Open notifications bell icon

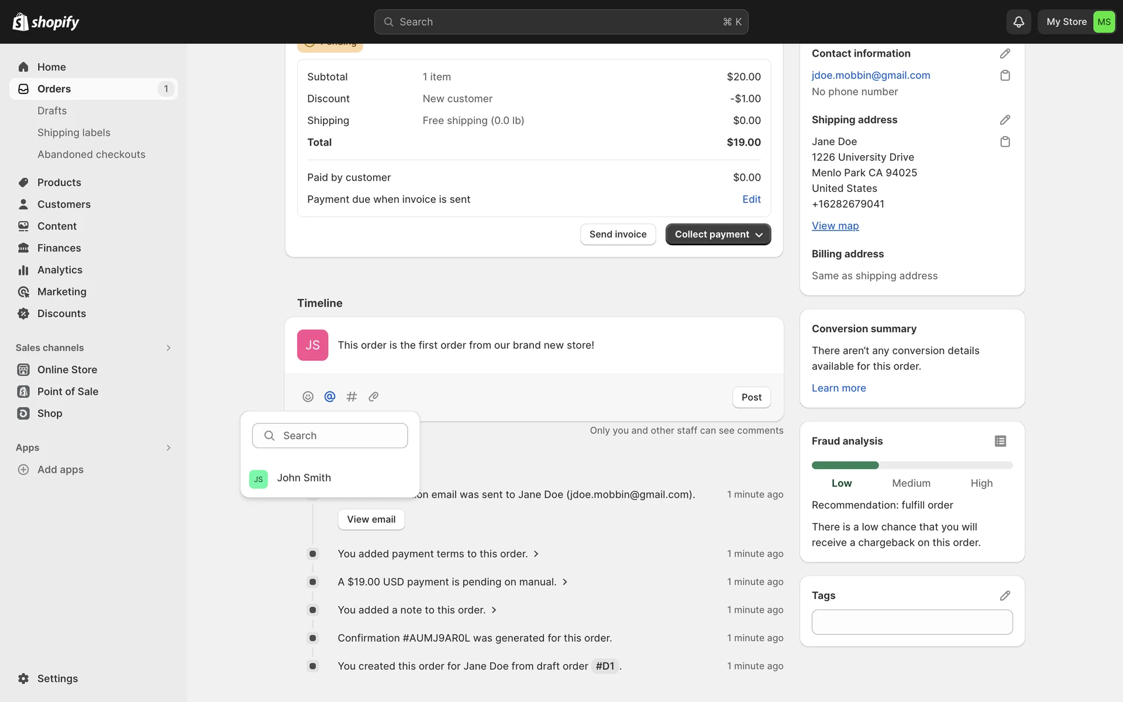click(1018, 22)
